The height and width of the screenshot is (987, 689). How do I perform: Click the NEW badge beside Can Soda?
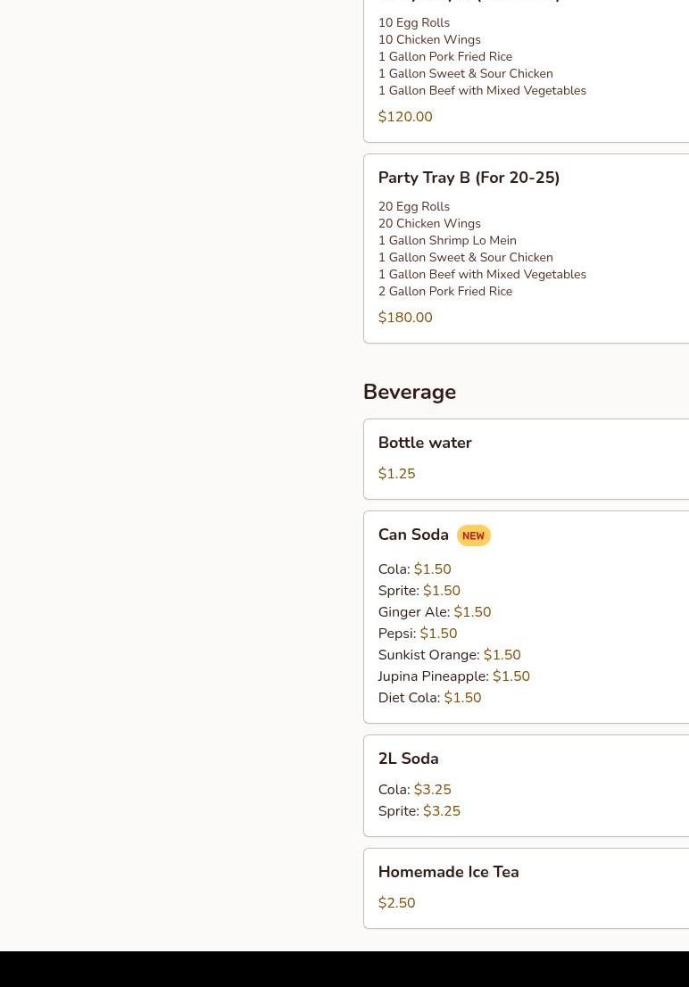(473, 536)
